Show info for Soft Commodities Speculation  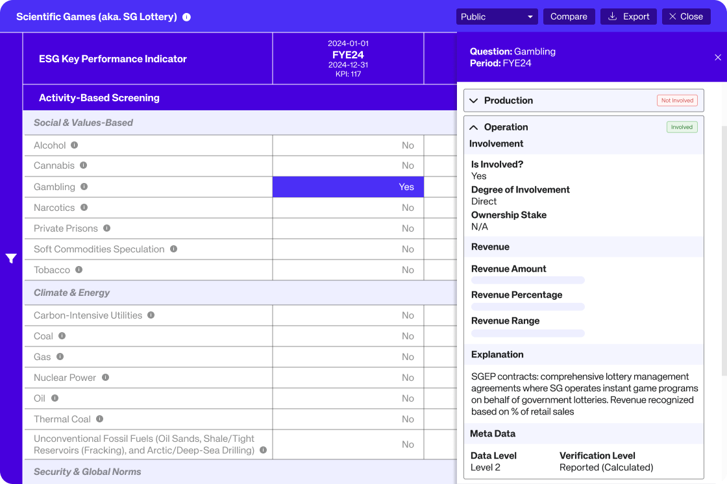[173, 249]
